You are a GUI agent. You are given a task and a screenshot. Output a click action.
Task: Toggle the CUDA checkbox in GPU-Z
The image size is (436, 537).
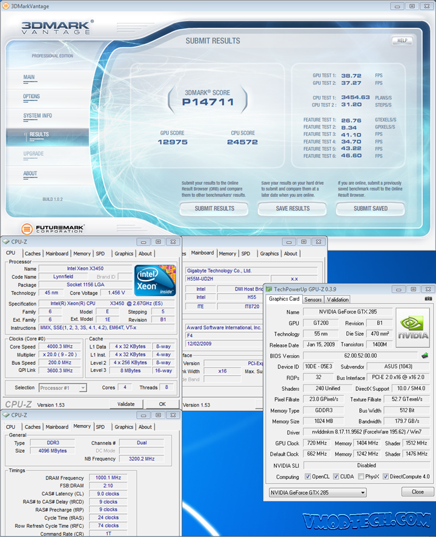tap(336, 476)
